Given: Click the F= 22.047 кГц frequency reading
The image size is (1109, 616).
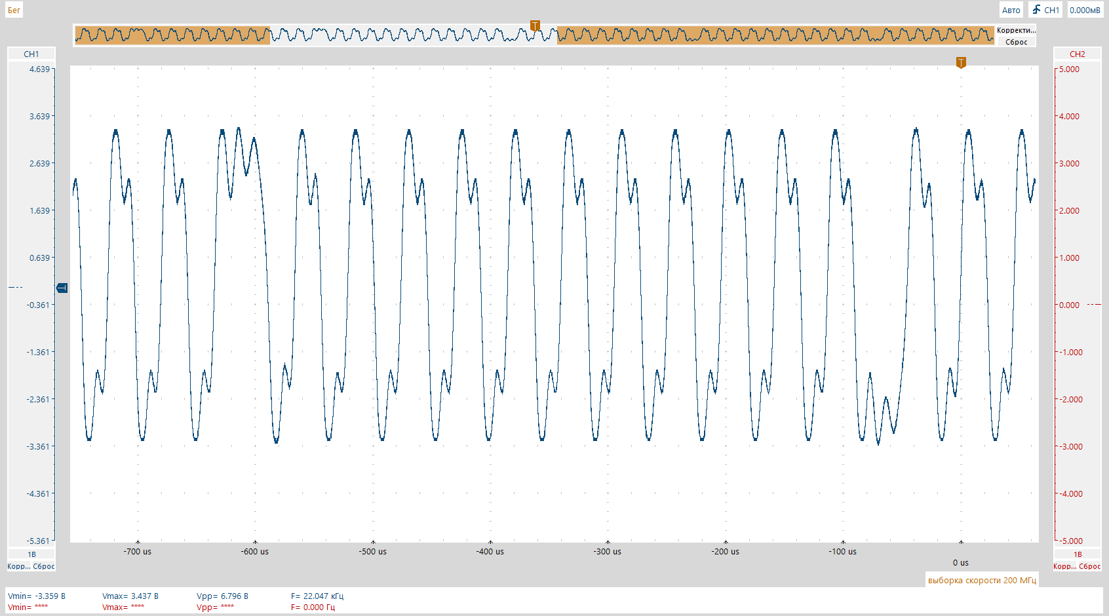Looking at the screenshot, I should click(317, 596).
